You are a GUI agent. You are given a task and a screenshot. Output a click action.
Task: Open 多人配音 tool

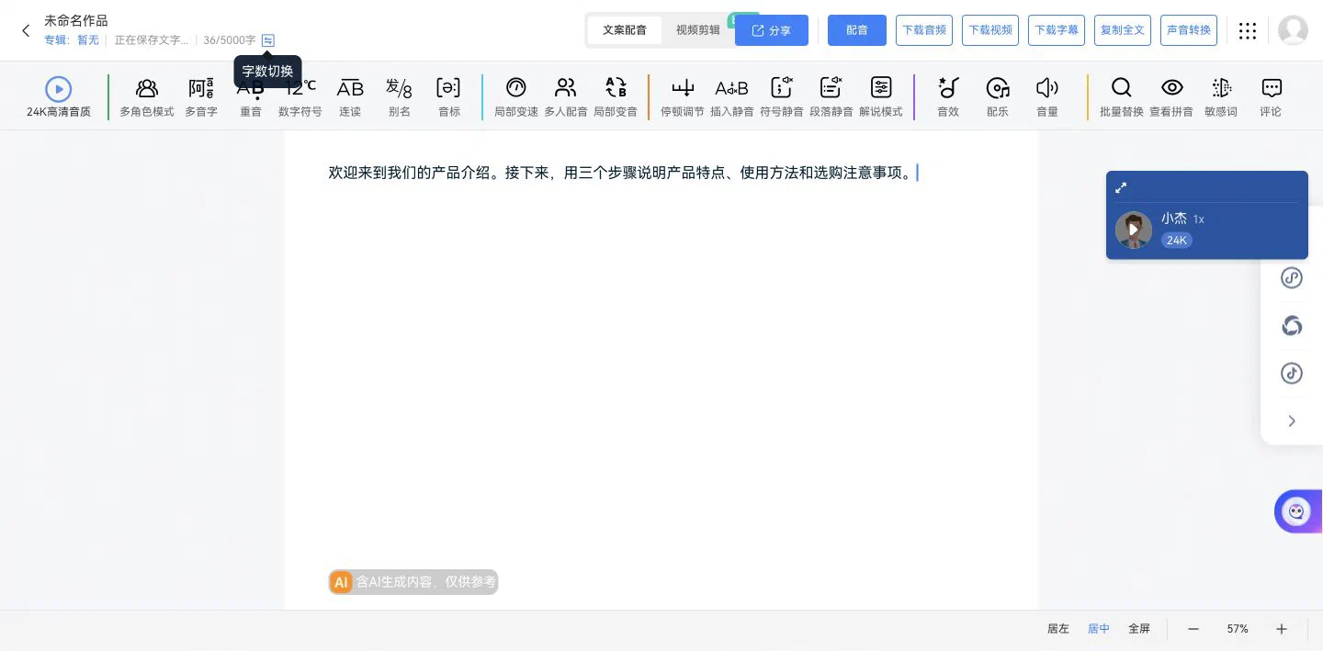click(x=566, y=97)
